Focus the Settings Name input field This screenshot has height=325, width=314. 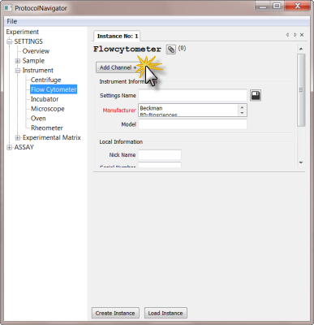(192, 95)
